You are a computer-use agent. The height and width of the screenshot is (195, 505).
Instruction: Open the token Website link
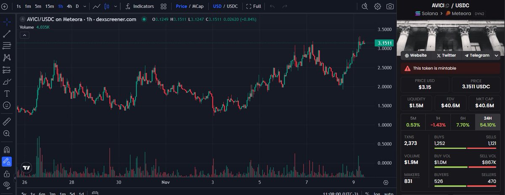[x=416, y=55]
